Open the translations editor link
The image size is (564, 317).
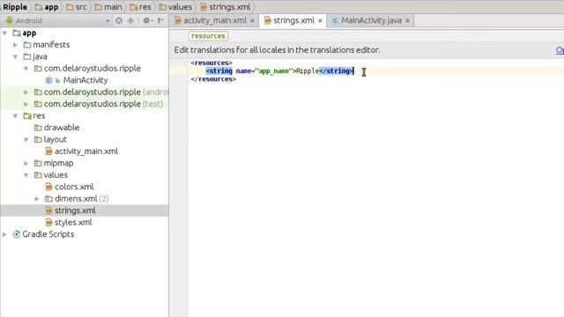[560, 50]
